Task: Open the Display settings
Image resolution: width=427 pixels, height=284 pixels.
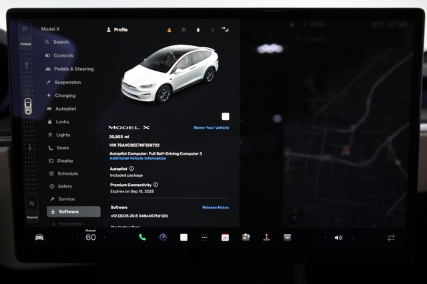Action: click(x=61, y=161)
